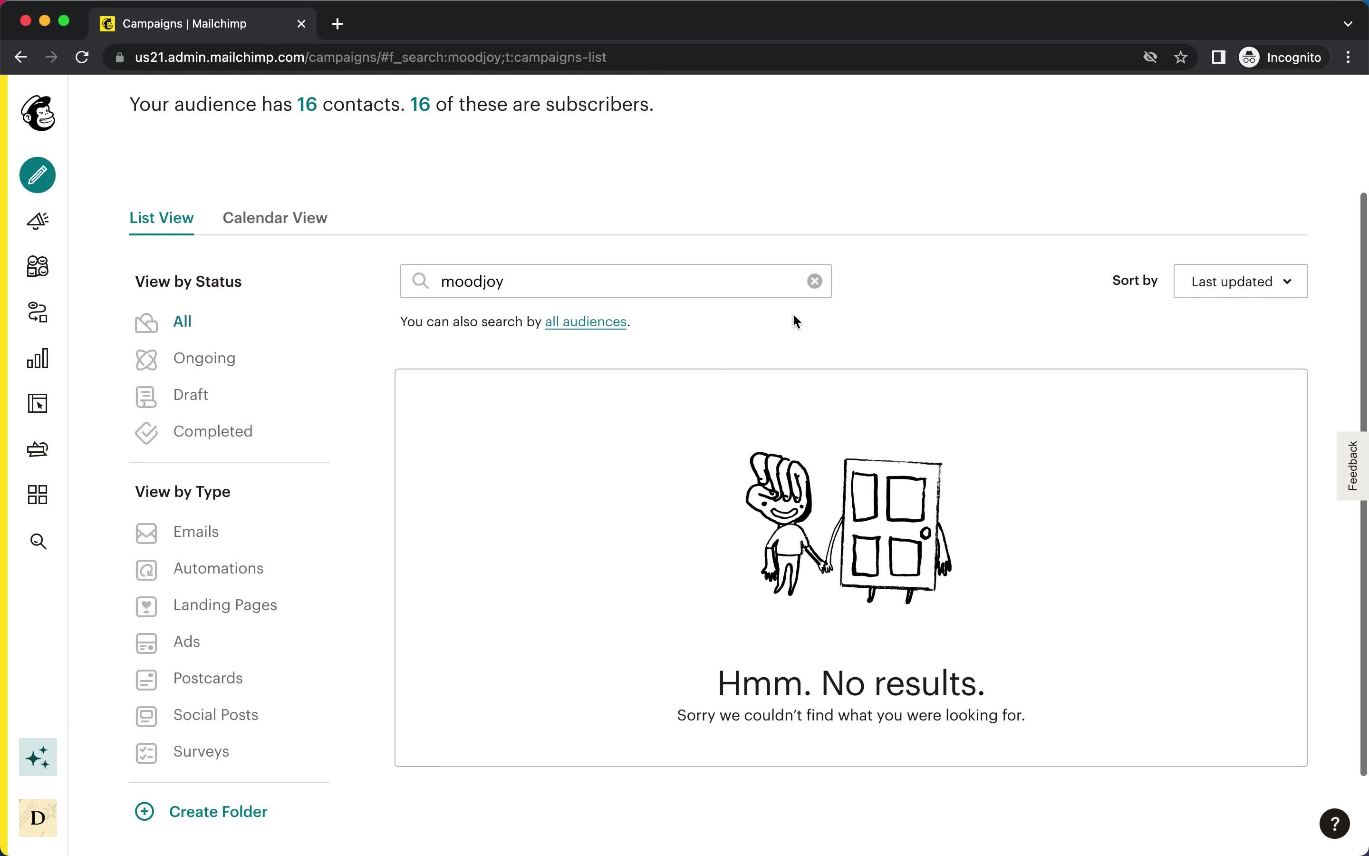Screen dimensions: 1369x856
Task: Switch to List View tab
Action: 162,218
